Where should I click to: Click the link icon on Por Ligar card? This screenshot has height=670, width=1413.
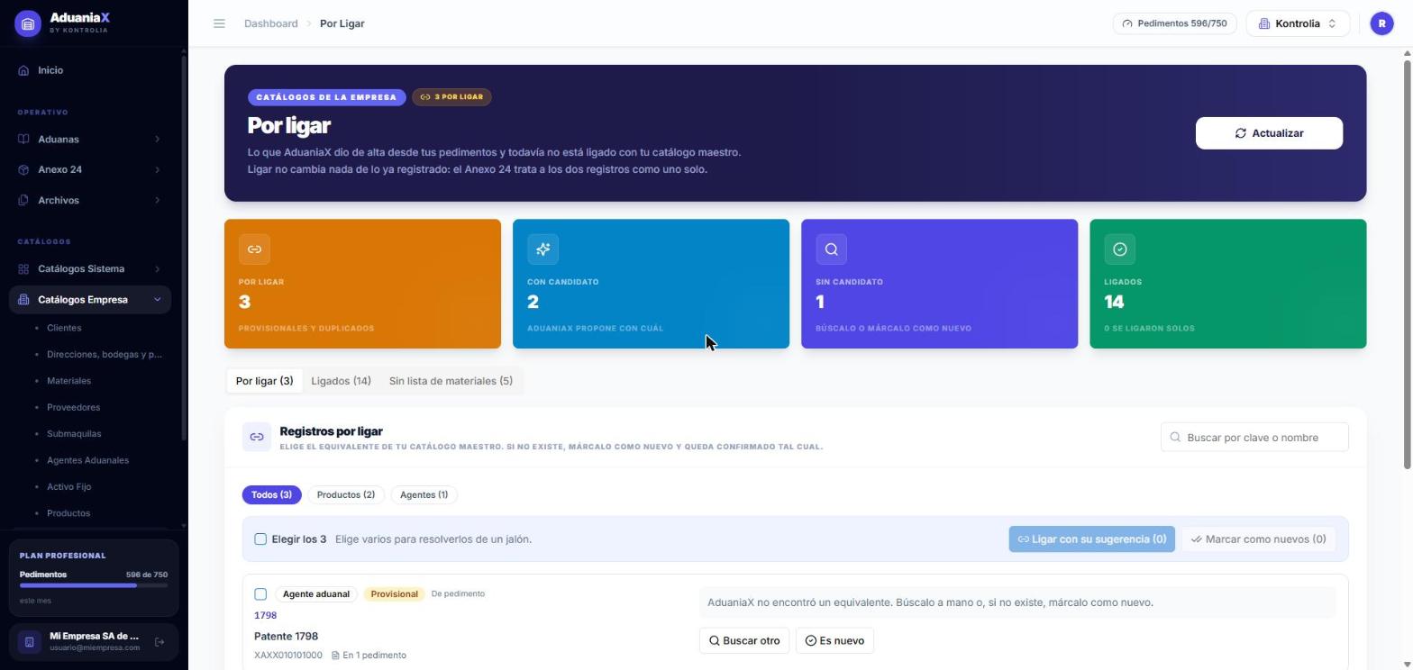coord(254,249)
